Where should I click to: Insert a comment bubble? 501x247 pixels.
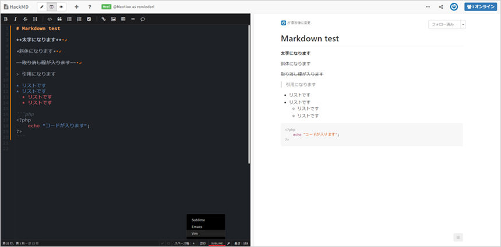point(143,19)
